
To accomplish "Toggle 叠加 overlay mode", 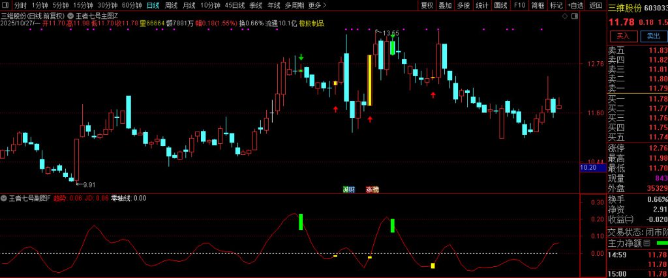I will [x=445, y=5].
